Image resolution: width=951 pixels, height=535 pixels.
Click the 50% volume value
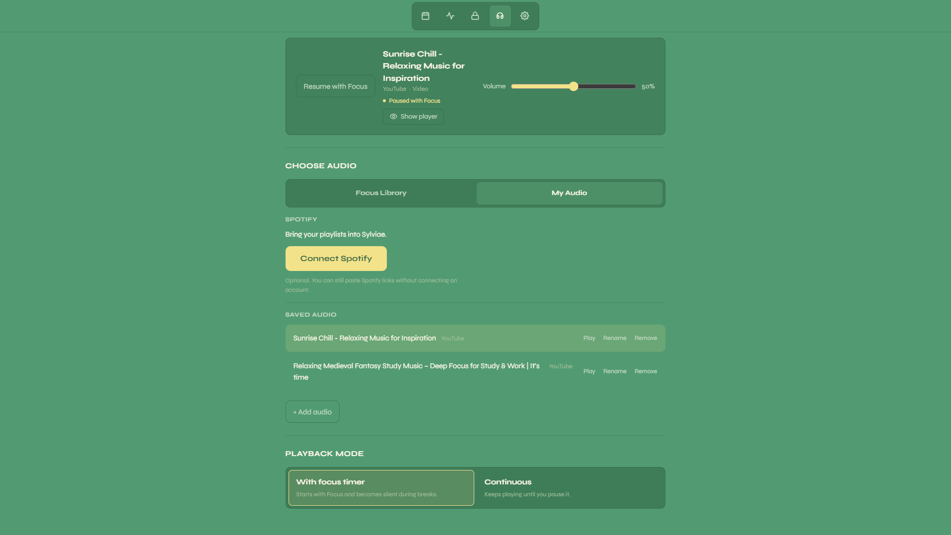(648, 86)
